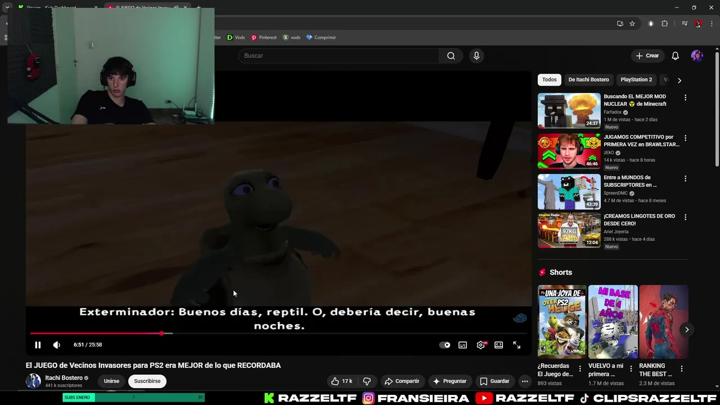This screenshot has height=405, width=720.
Task: Open a new browser tab
Action: coord(198,7)
